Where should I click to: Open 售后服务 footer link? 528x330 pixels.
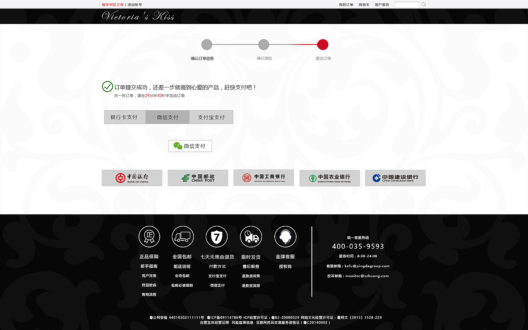tap(251, 266)
